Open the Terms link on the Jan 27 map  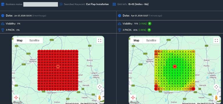tap(101, 103)
